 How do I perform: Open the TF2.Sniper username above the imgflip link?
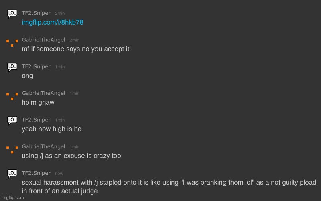36,13
